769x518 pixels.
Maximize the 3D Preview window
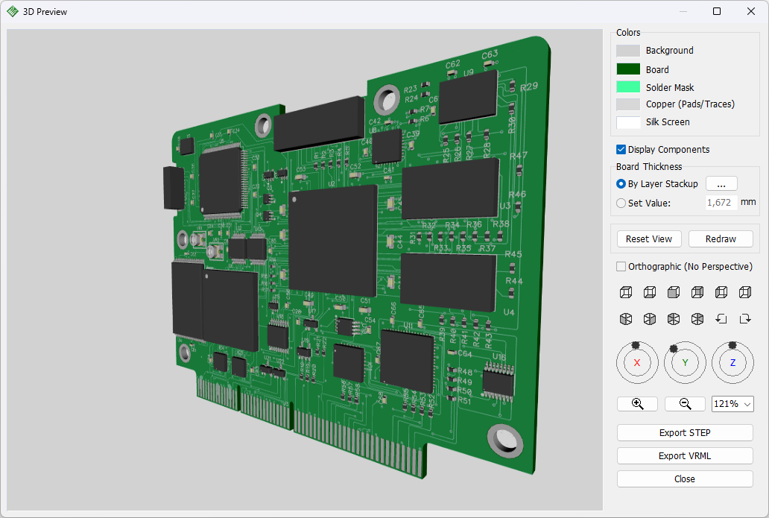pyautogui.click(x=717, y=11)
